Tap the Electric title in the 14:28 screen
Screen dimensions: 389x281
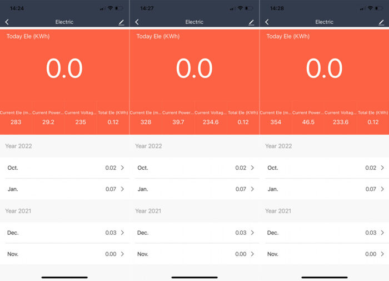pyautogui.click(x=324, y=22)
